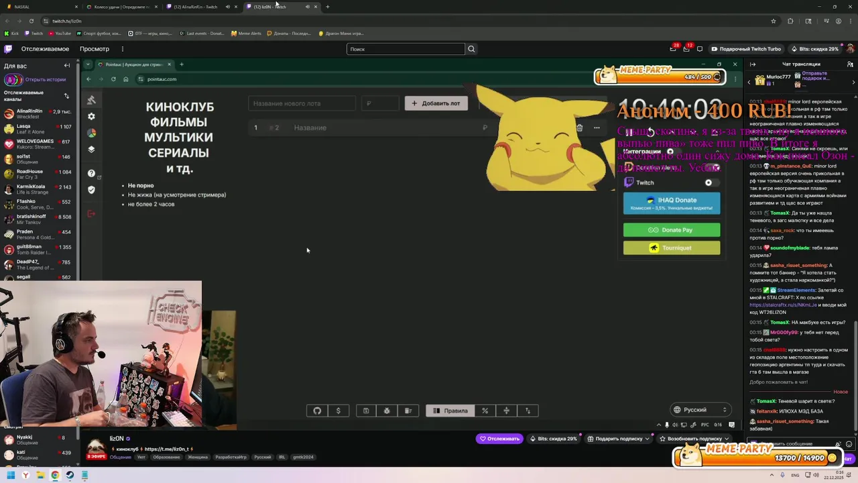The width and height of the screenshot is (858, 483).
Task: Delete lot 1 with the trash icon
Action: point(579,127)
